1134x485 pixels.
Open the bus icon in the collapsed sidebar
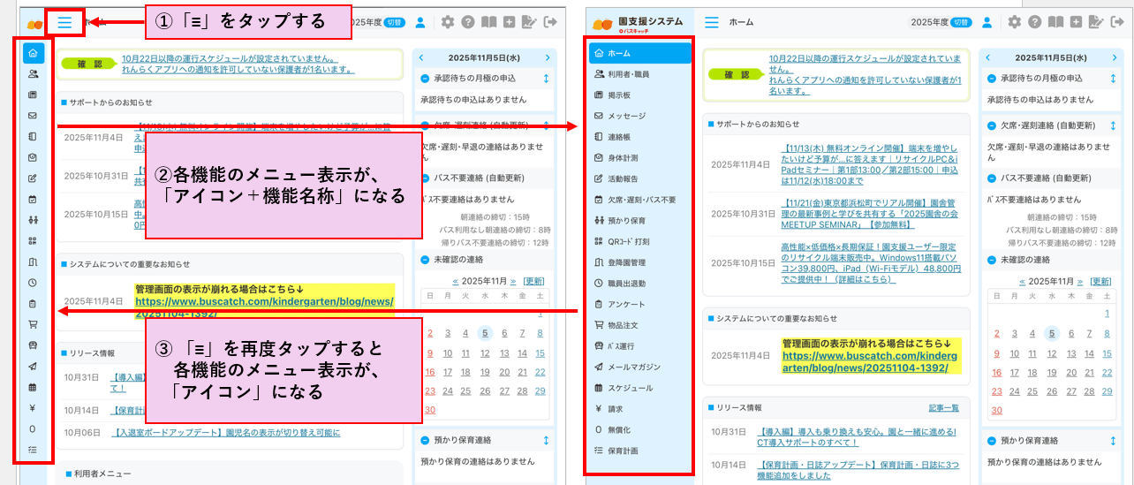point(34,345)
